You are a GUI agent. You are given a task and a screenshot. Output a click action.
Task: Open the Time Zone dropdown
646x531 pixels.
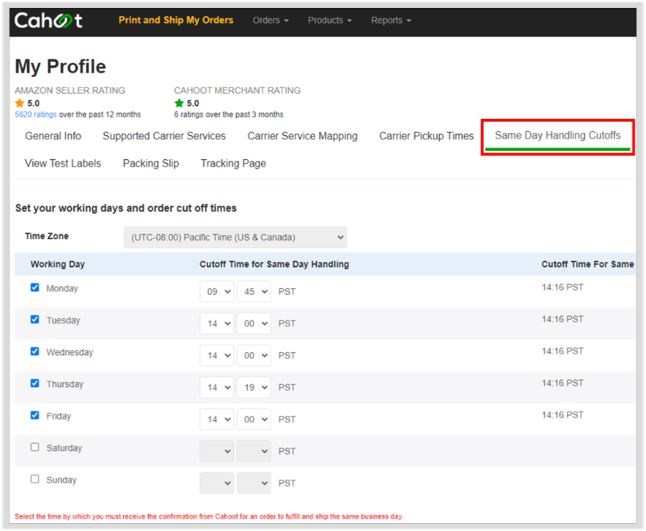pos(235,238)
